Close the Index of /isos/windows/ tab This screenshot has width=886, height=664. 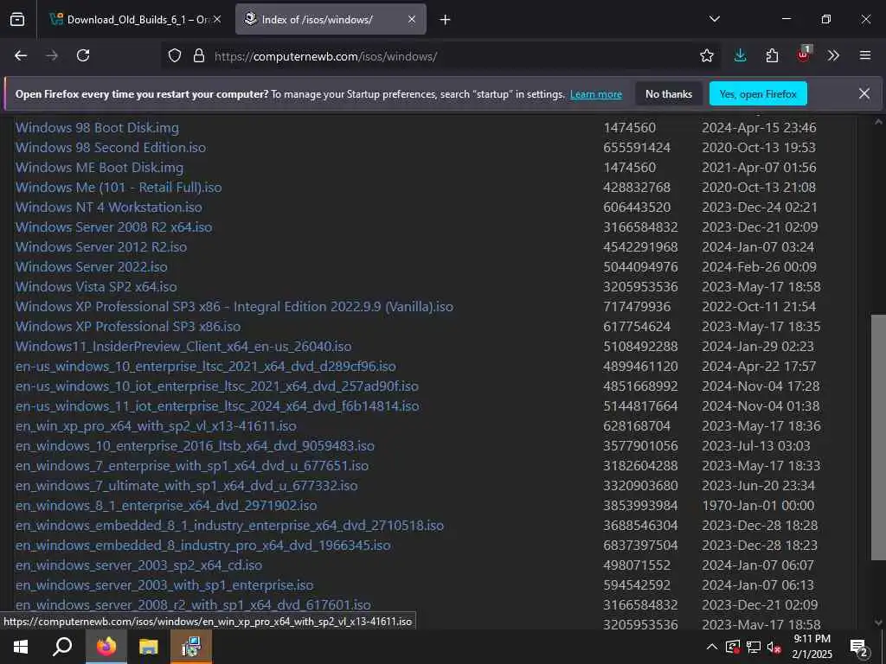pos(412,19)
